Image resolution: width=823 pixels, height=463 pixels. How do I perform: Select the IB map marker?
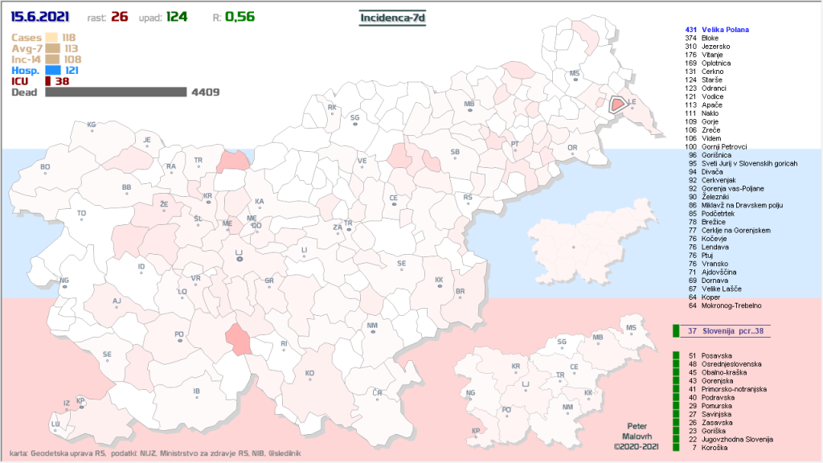tap(196, 393)
